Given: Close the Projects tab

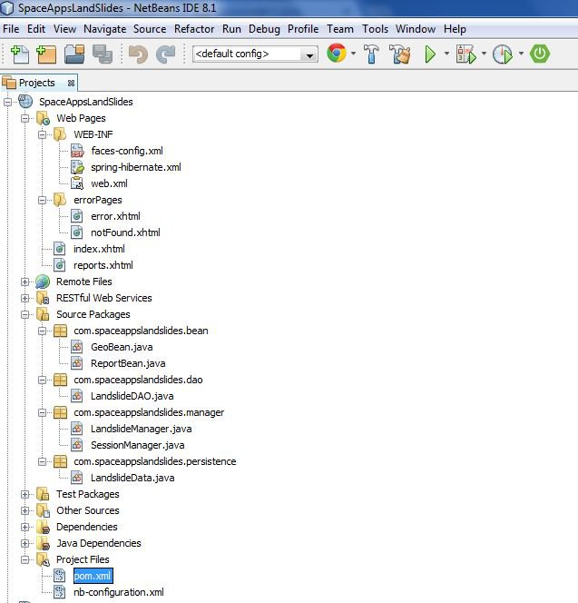Looking at the screenshot, I should 72,83.
